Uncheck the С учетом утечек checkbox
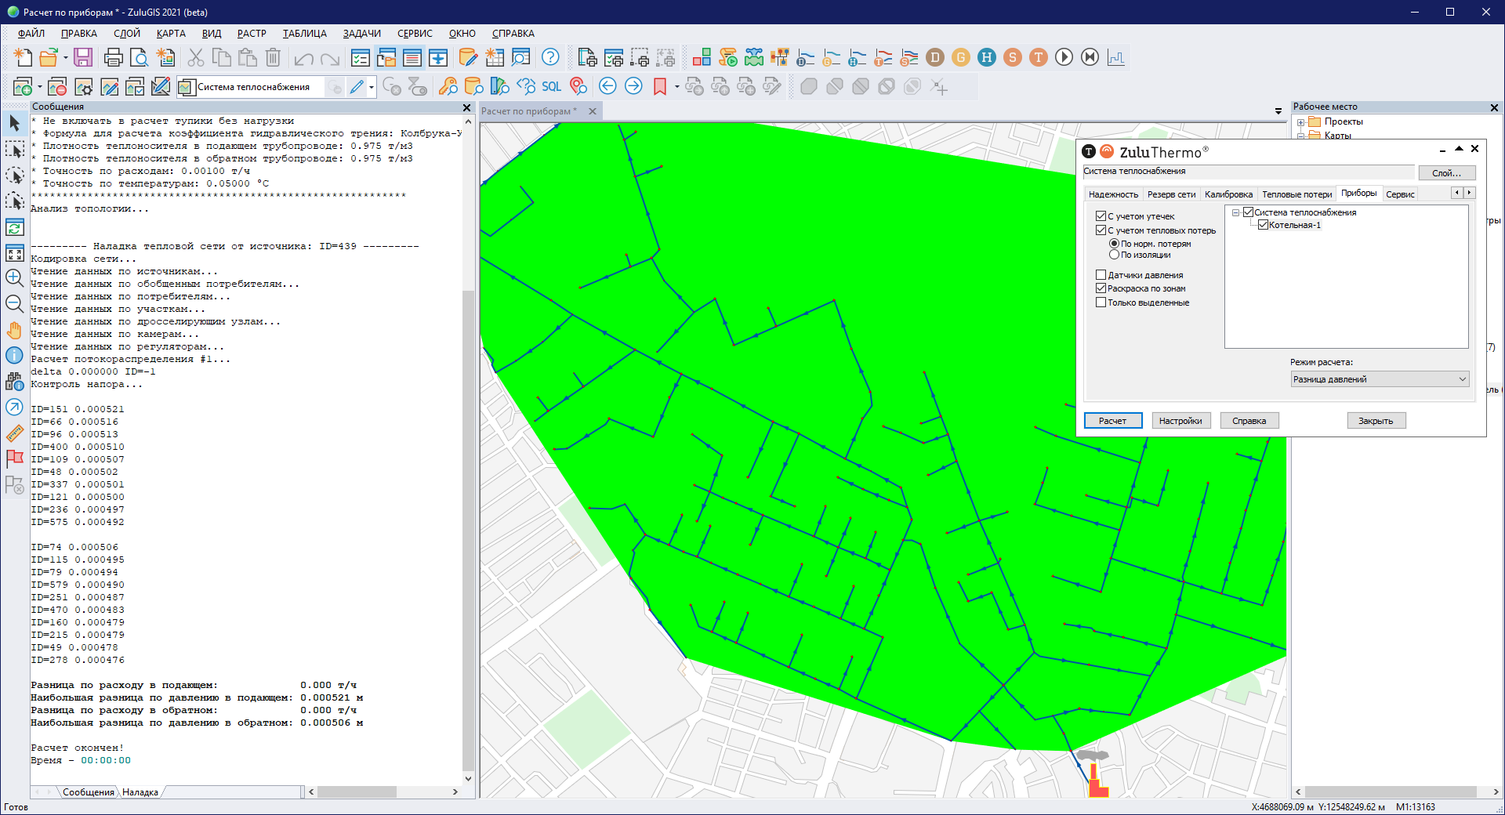The width and height of the screenshot is (1505, 815). (1101, 216)
